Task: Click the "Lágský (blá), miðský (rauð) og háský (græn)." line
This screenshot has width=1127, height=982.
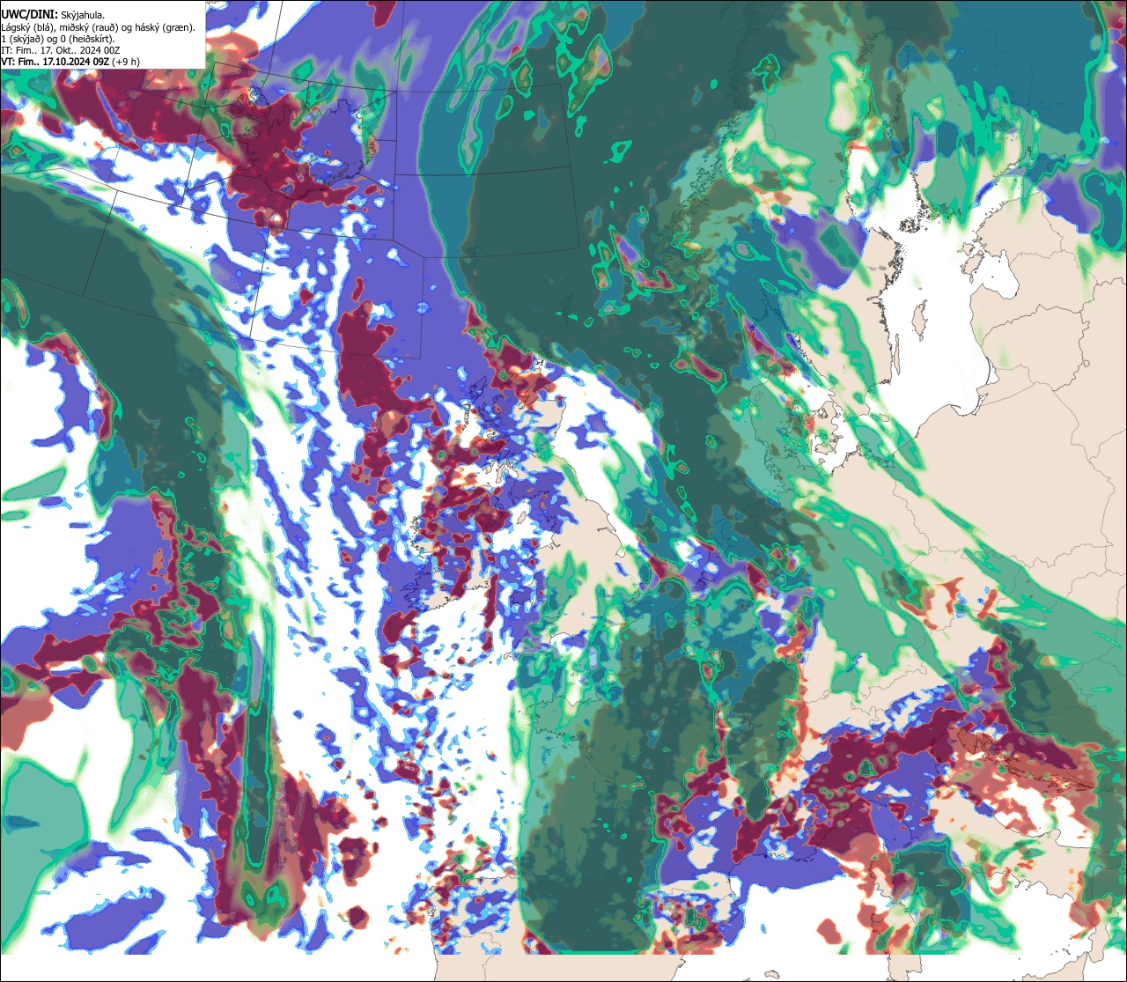Action: (98, 27)
